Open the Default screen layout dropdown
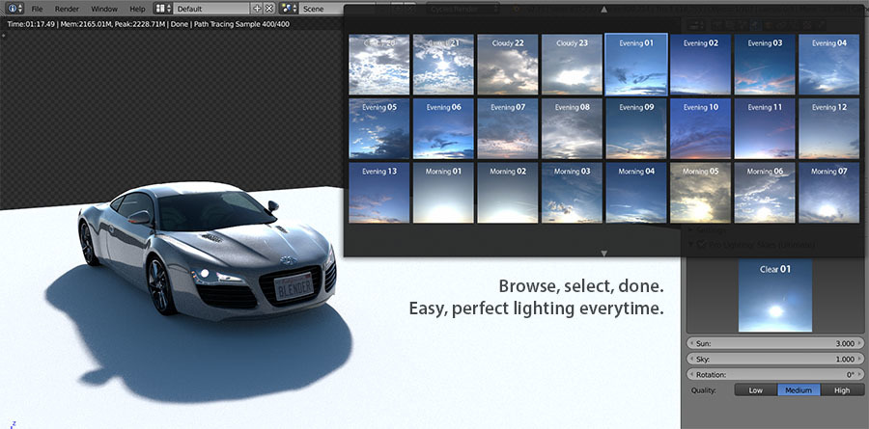This screenshot has height=429, width=869. click(210, 8)
